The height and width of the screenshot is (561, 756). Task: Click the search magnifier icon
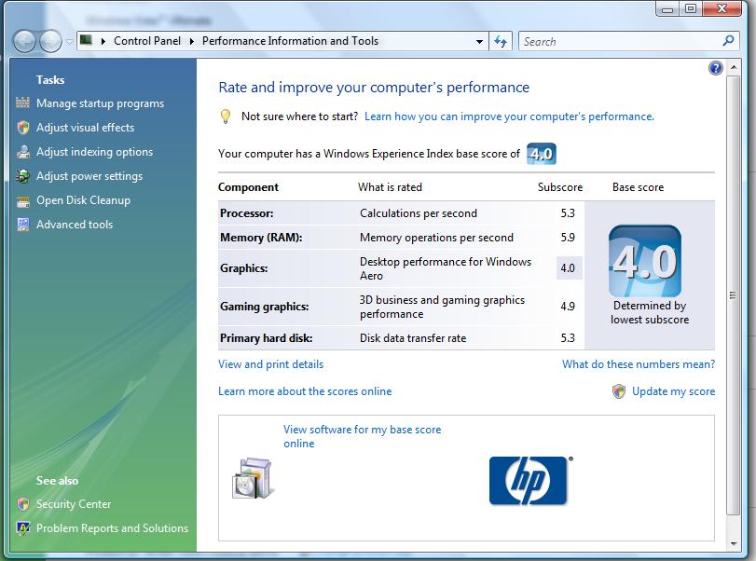pyautogui.click(x=729, y=41)
